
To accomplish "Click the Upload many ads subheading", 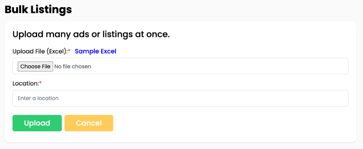I will click(x=91, y=35).
